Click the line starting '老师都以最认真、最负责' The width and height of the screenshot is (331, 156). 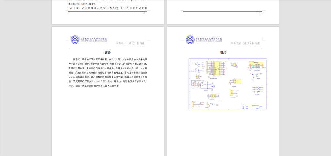click(108, 68)
